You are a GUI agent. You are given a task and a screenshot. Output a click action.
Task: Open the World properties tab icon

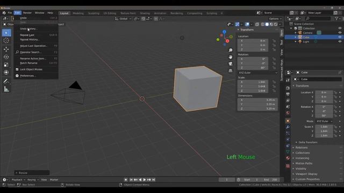tap(288, 113)
